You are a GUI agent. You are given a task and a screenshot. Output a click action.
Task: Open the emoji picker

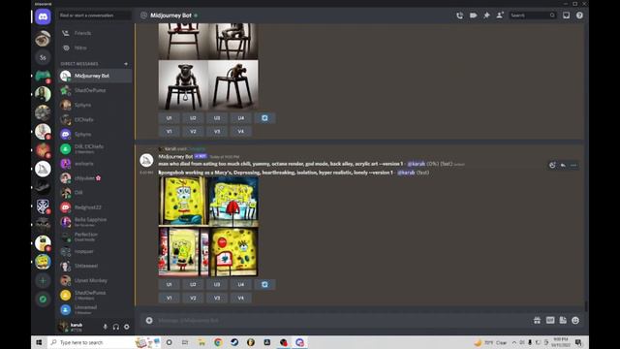coord(575,321)
